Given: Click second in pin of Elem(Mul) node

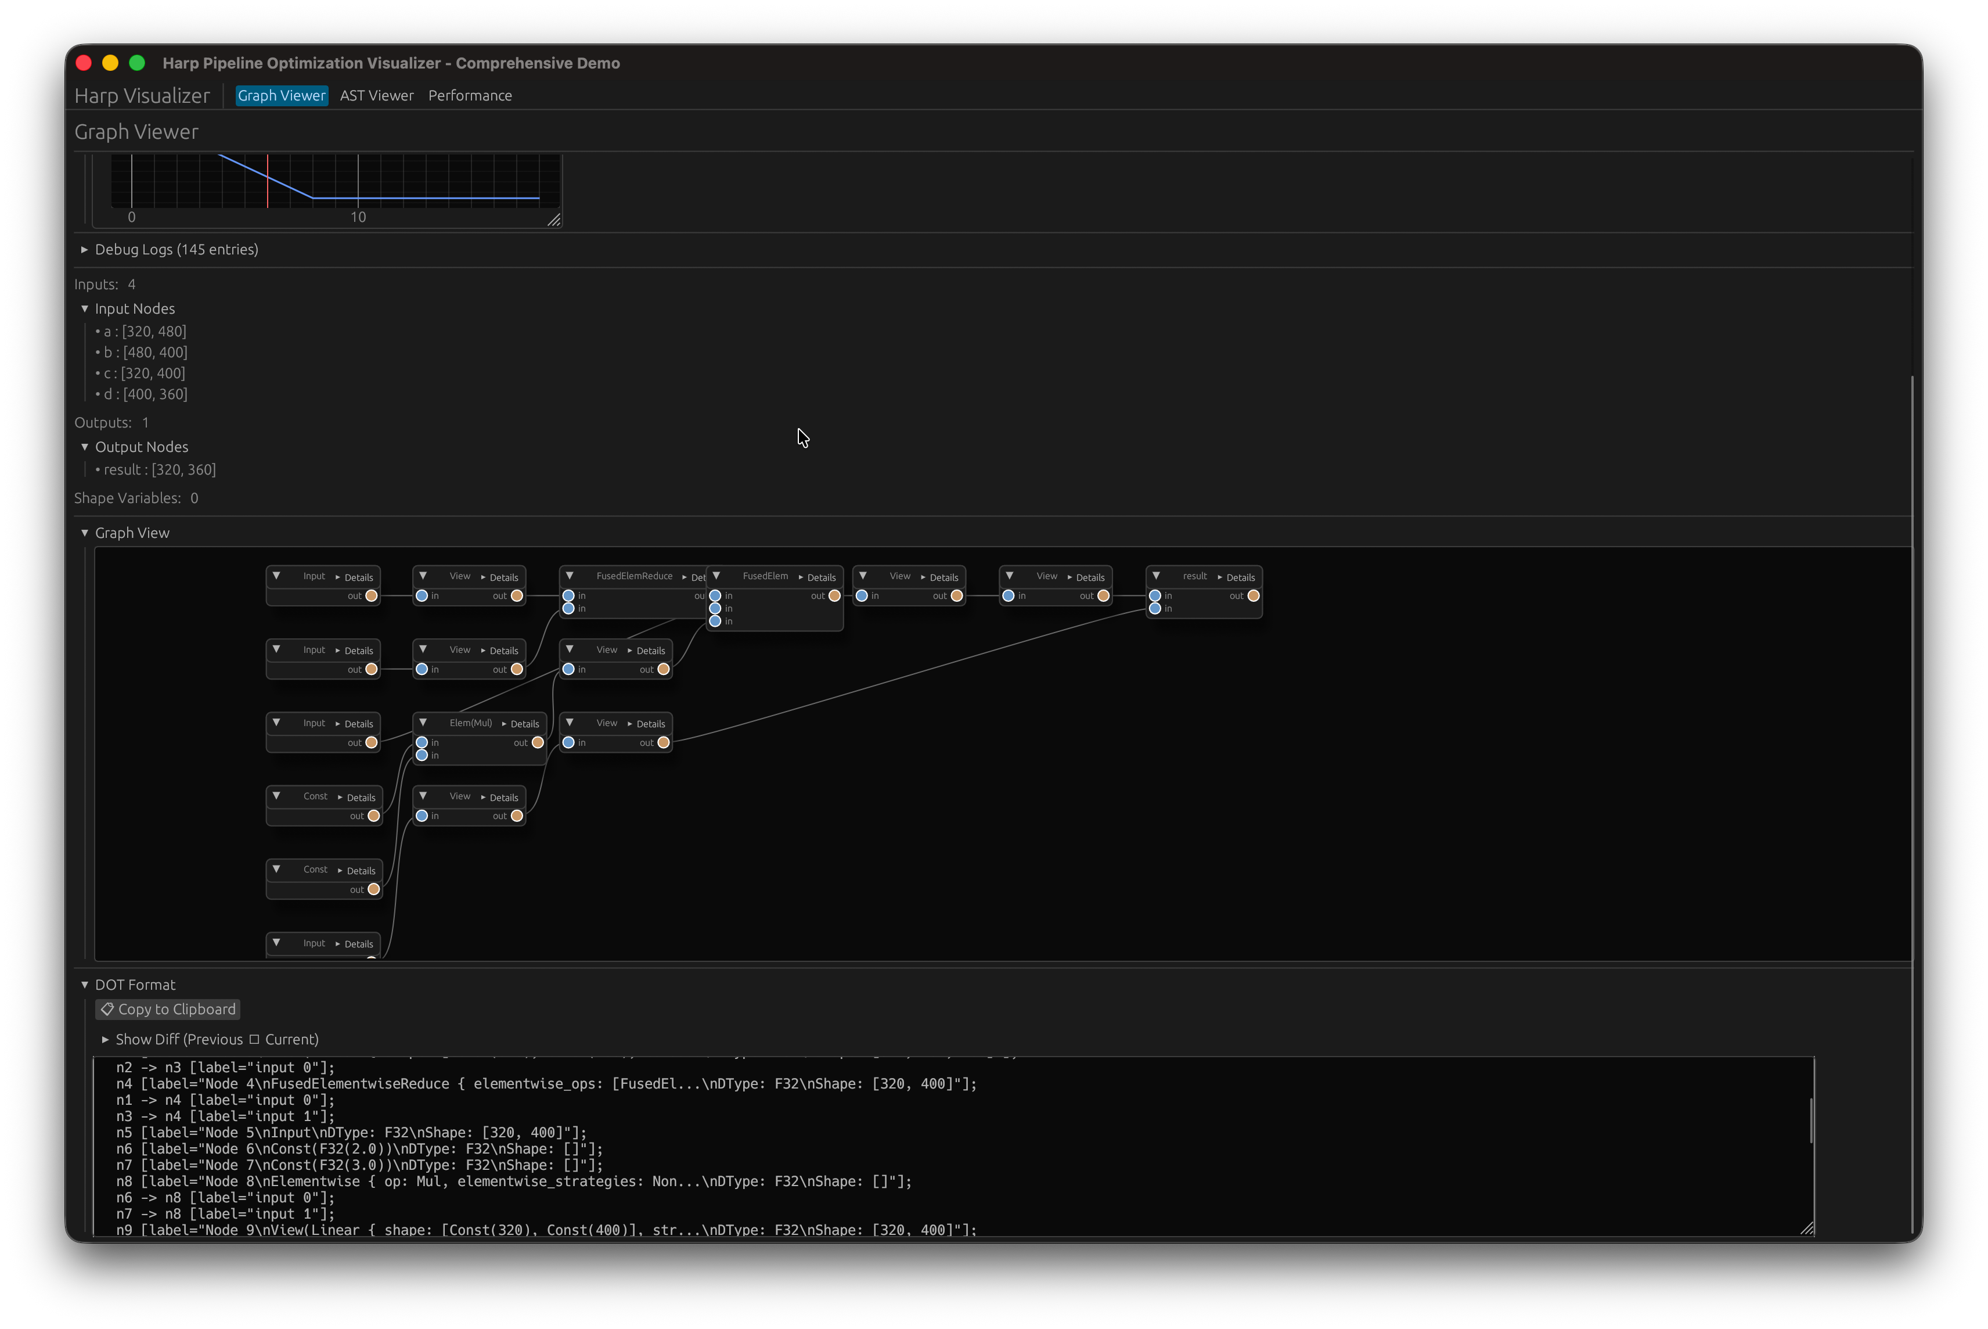Looking at the screenshot, I should tap(422, 755).
